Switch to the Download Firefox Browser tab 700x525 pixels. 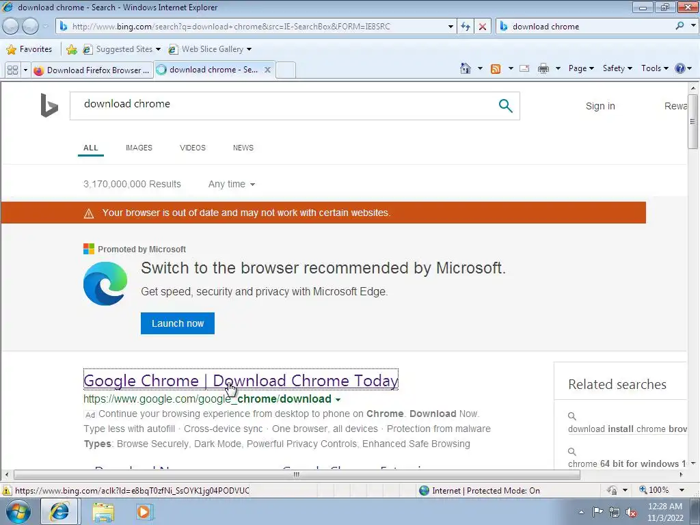coord(92,70)
